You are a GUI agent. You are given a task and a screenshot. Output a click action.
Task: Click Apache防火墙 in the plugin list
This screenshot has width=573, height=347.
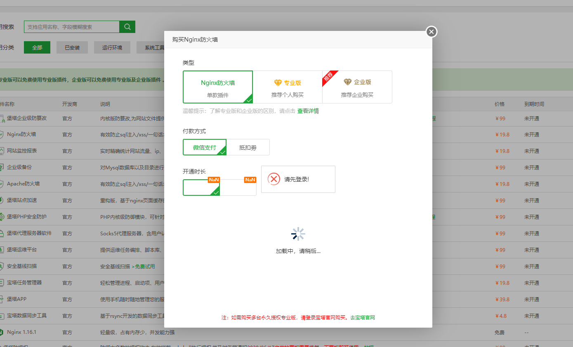(x=24, y=184)
